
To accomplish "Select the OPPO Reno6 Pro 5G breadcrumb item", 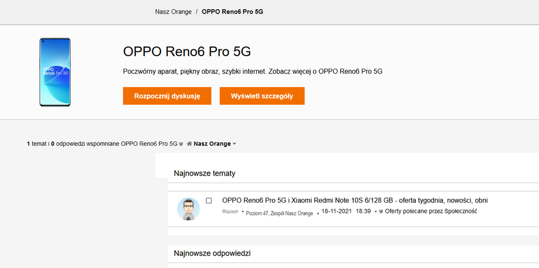I will point(232,12).
